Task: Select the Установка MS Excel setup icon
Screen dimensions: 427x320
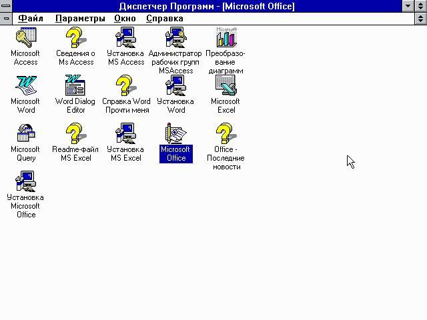Action: [126, 133]
